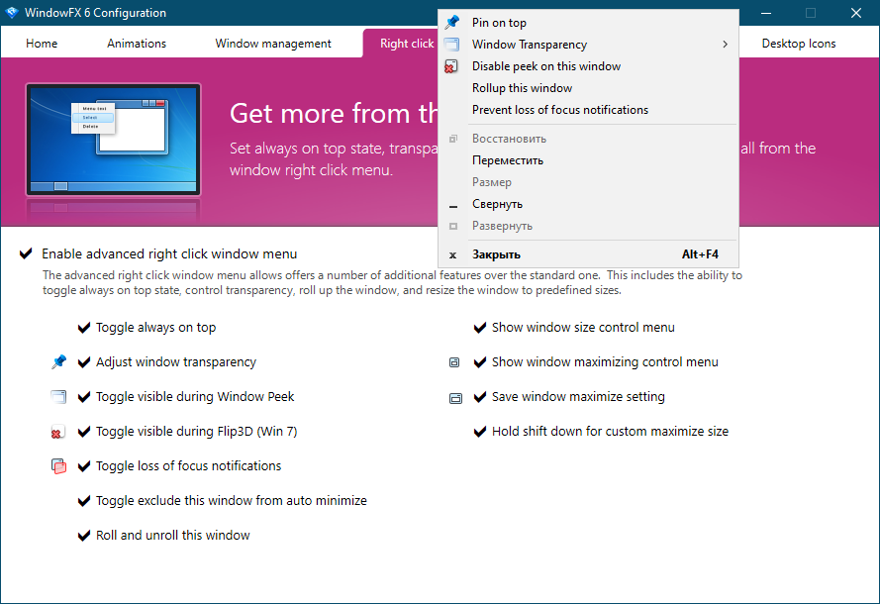
Task: Click the pin icon beside Pin on top
Action: click(x=451, y=23)
